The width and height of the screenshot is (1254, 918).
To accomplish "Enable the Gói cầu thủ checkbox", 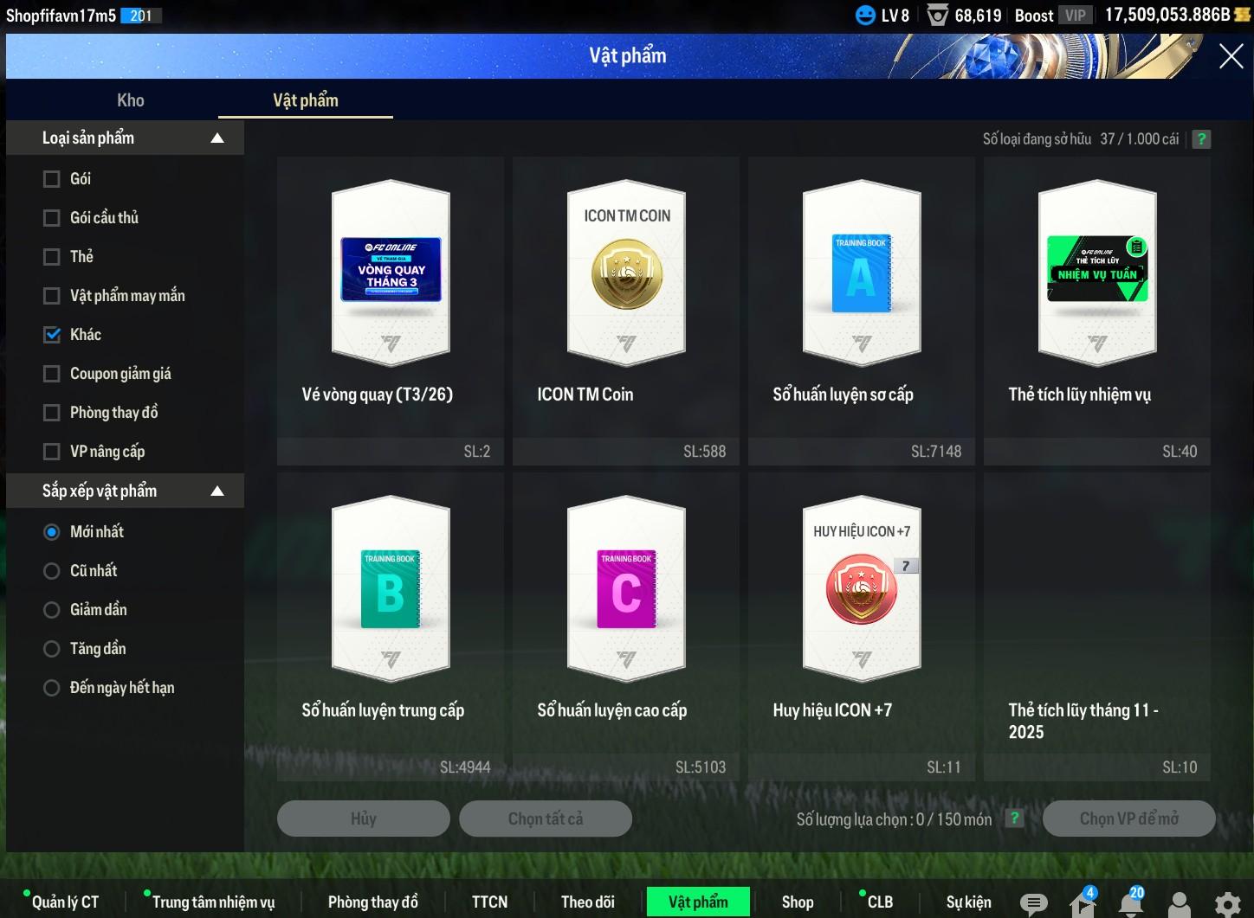I will [x=52, y=218].
